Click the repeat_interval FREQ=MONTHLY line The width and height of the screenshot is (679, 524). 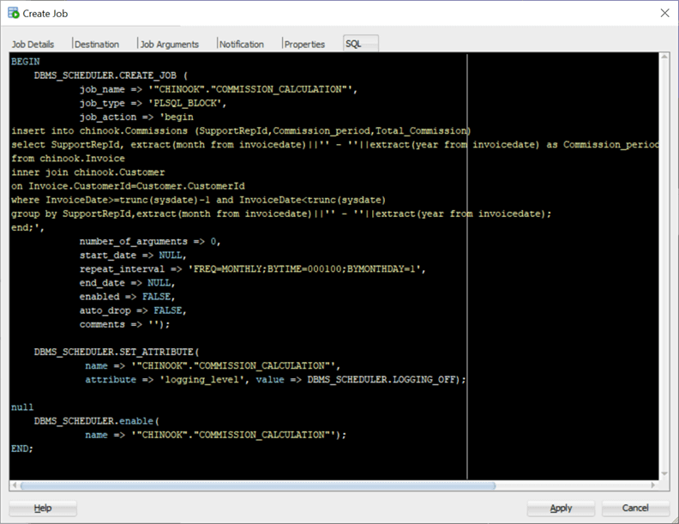pos(252,269)
